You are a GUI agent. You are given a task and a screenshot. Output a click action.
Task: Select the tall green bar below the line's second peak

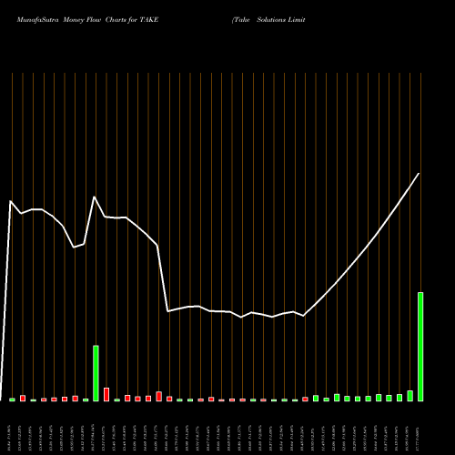click(x=96, y=373)
